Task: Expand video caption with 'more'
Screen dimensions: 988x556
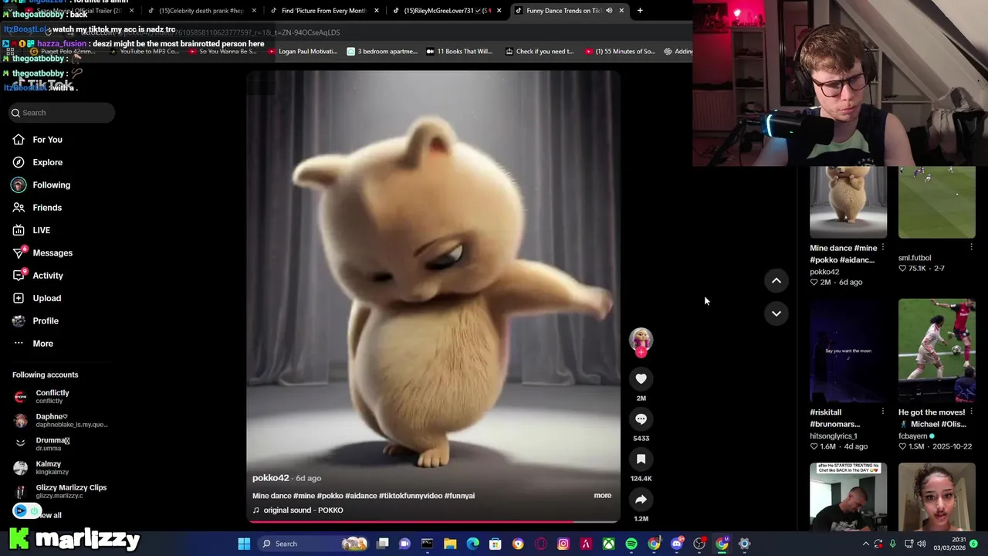Action: 603,496
